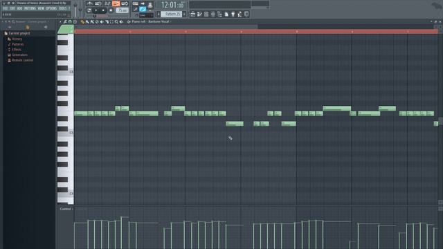The width and height of the screenshot is (443, 249).
Task: Select the Draw pencil tool
Action: tap(82, 21)
